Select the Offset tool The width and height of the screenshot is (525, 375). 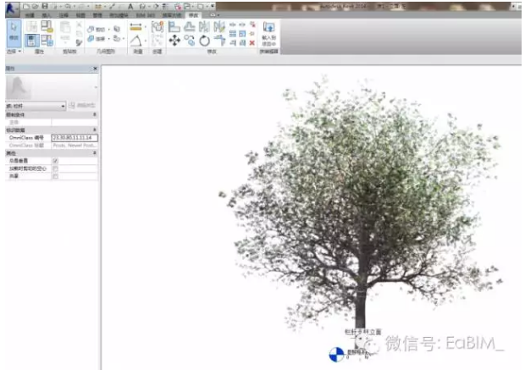[x=190, y=27]
